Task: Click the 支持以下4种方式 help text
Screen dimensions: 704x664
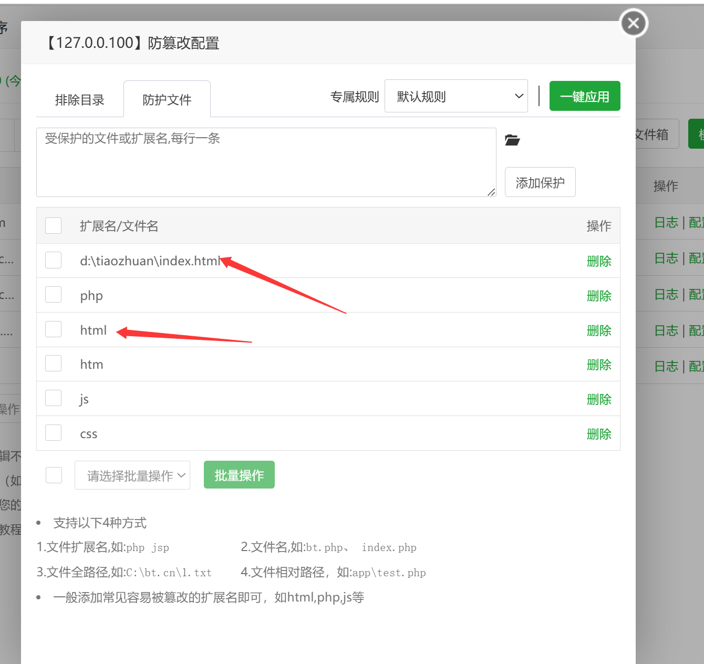Action: click(100, 523)
